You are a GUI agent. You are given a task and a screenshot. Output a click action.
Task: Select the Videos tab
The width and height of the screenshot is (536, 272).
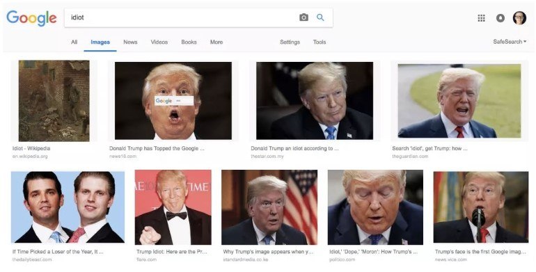coord(159,42)
